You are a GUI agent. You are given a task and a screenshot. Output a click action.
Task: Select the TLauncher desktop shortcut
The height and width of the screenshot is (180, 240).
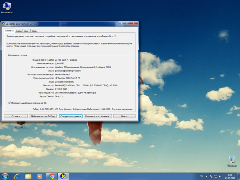(21, 125)
